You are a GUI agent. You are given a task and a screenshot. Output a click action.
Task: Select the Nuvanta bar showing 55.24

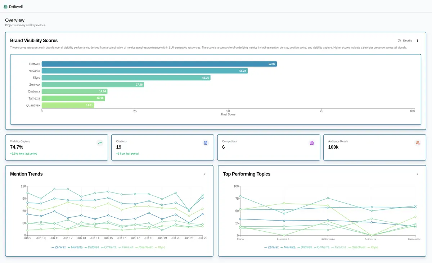[x=144, y=71]
